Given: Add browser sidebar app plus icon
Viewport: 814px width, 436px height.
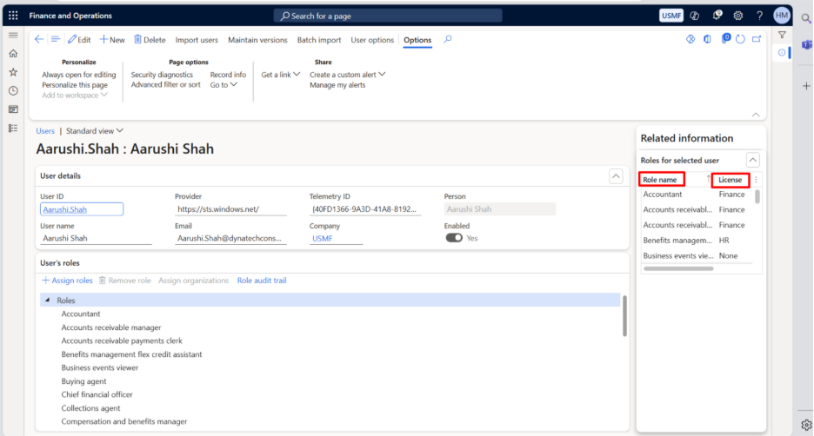Looking at the screenshot, I should [806, 86].
